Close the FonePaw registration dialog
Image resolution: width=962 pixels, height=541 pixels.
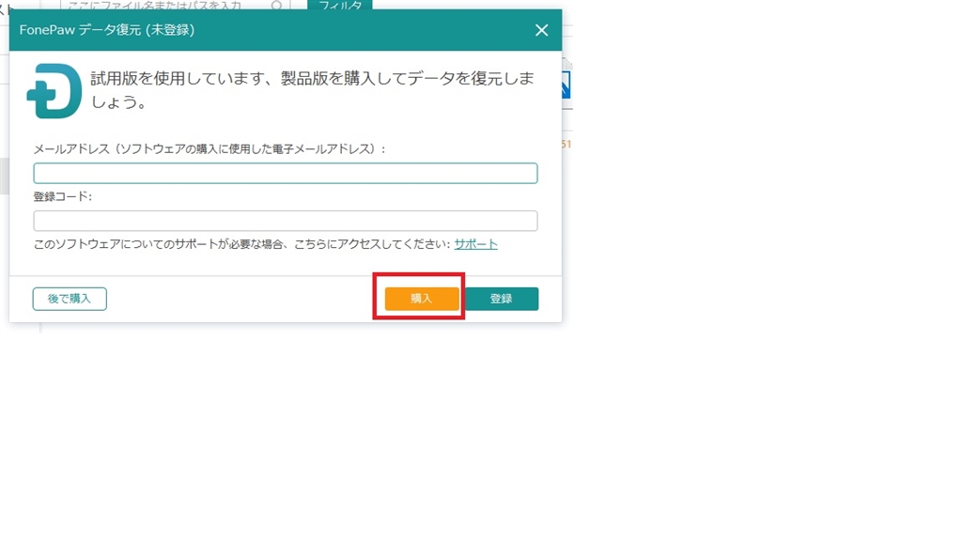tap(541, 30)
